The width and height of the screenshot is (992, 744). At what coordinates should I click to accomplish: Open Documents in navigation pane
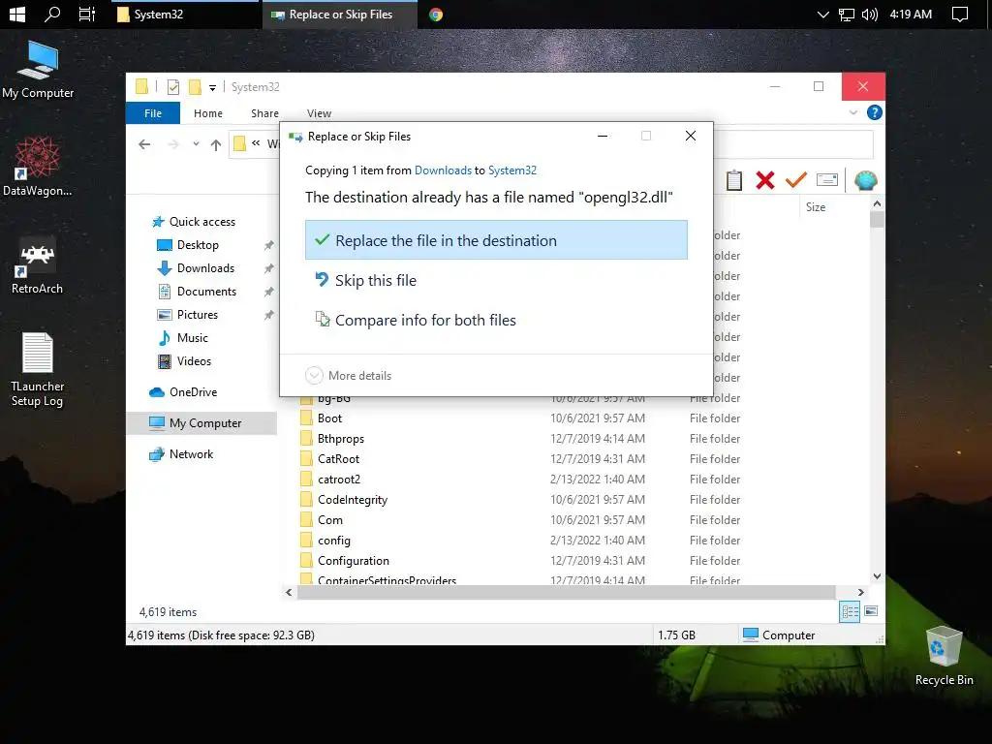coord(207,292)
